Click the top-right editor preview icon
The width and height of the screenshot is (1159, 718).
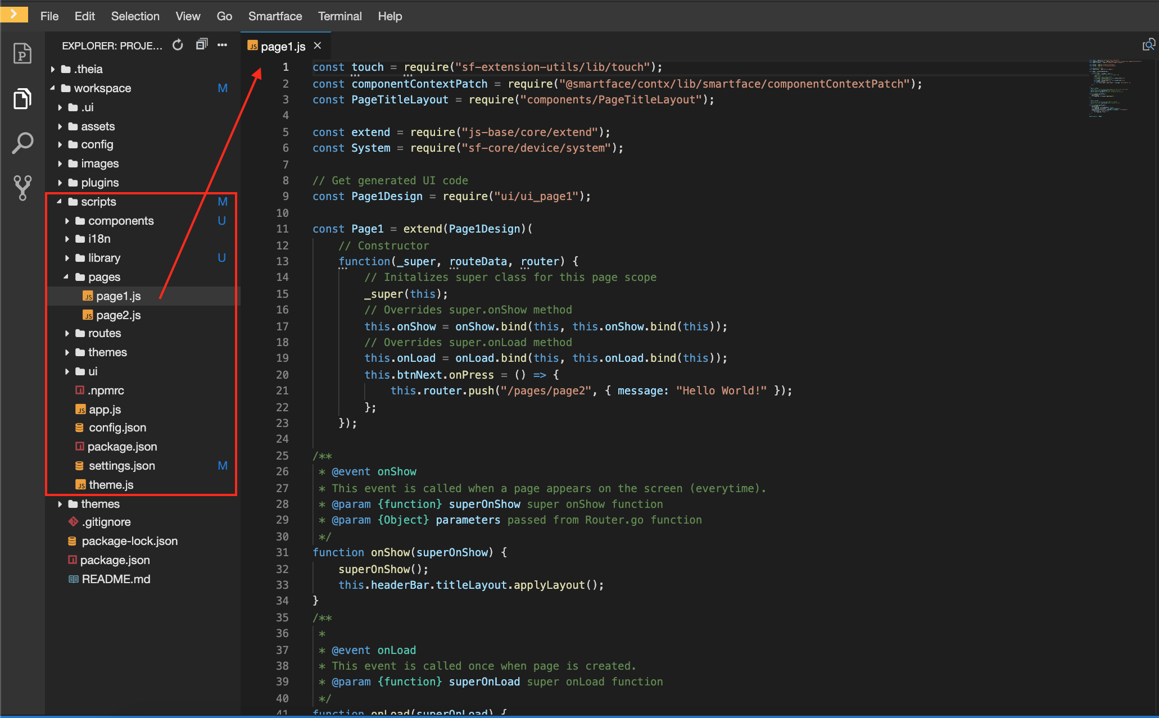pos(1148,45)
